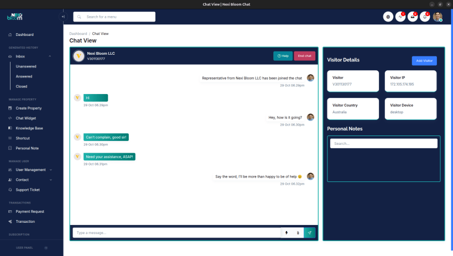
Task: Expand the Contact submenu chevron
Action: coord(51,180)
